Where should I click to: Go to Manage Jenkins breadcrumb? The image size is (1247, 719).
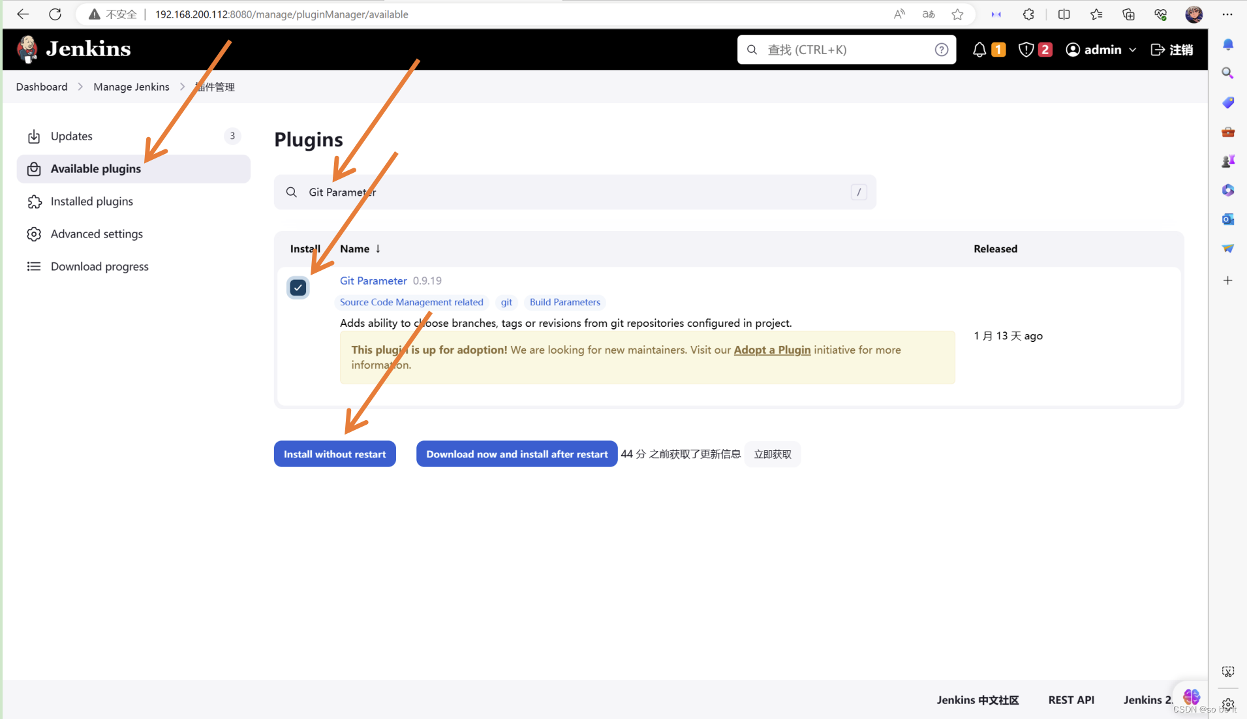pos(131,87)
